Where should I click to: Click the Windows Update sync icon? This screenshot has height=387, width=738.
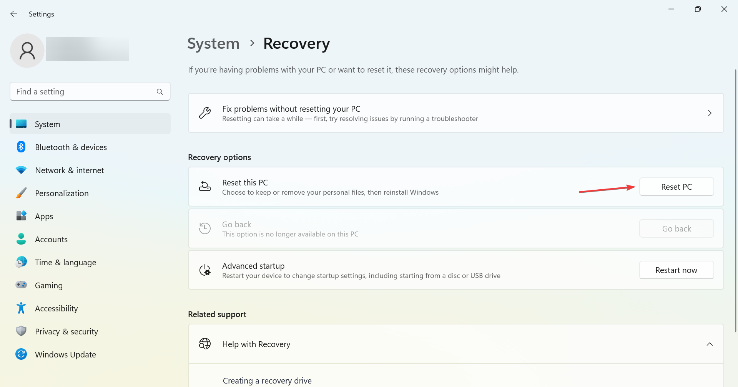(x=21, y=354)
